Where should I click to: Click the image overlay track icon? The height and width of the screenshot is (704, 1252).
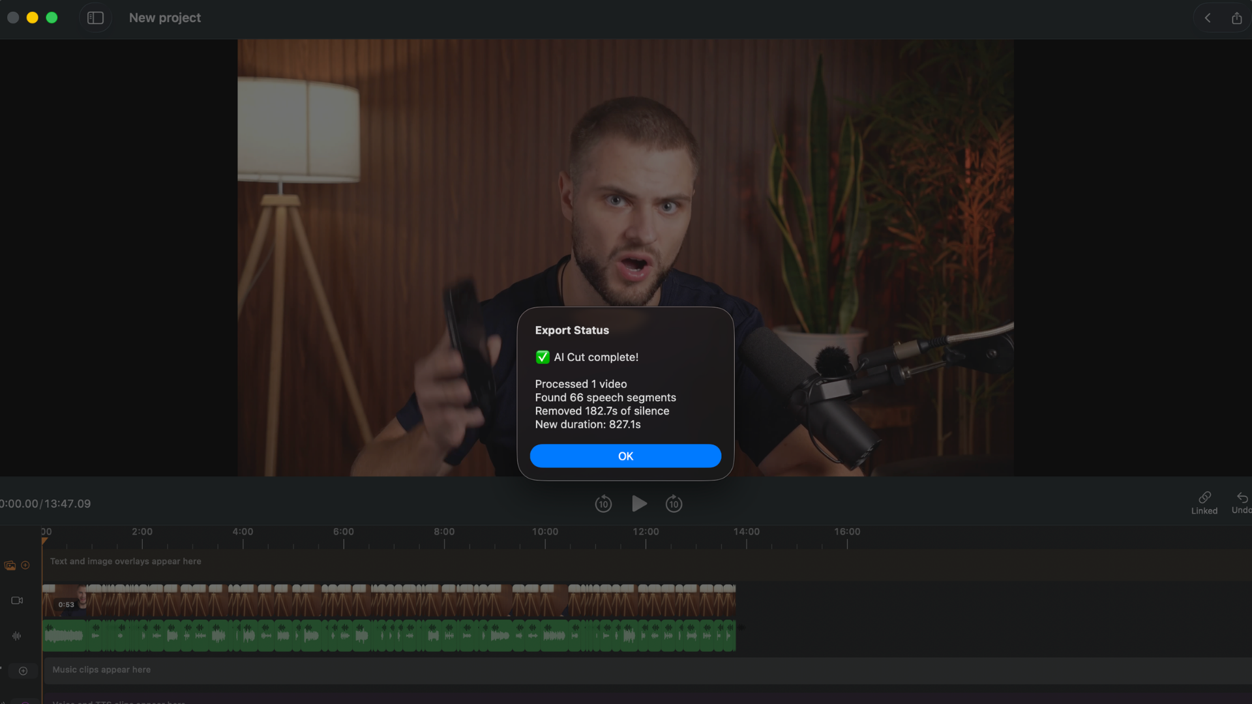(x=10, y=565)
